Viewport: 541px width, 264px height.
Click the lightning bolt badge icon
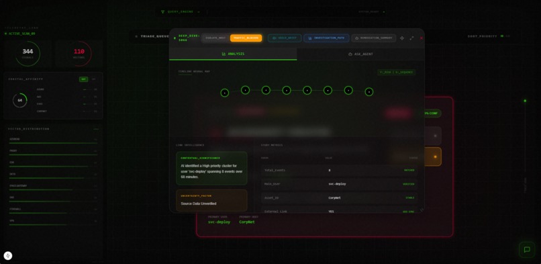point(8,256)
